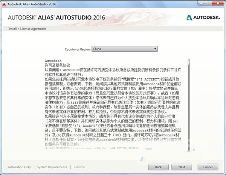Viewport: 226px width, 175px height.
Task: Click the 'Autodesk' first line of license
Action: point(53,61)
